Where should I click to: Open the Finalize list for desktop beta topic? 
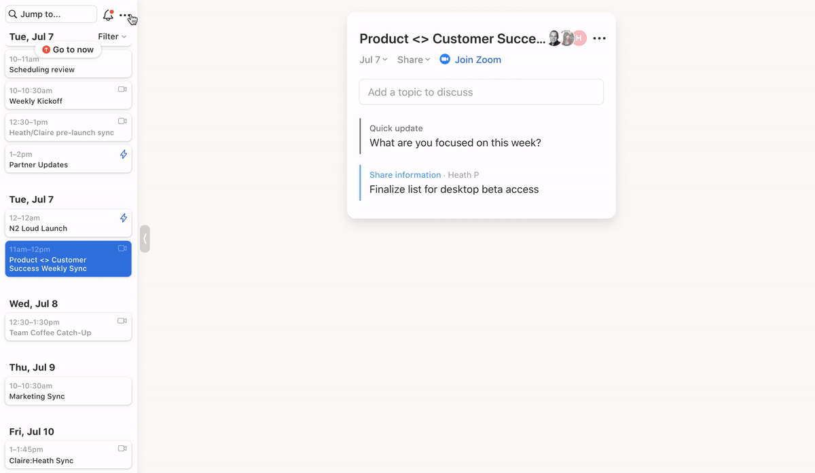(x=454, y=189)
